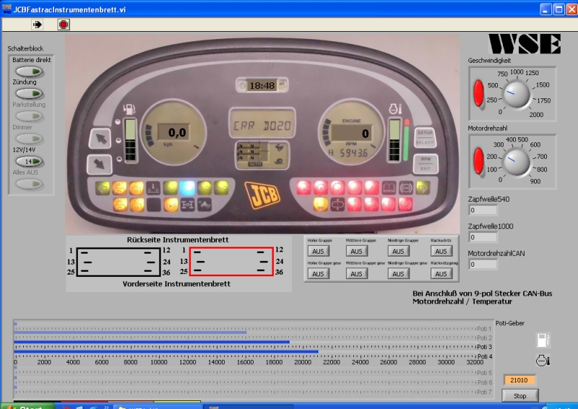The width and height of the screenshot is (578, 409).
Task: Click the kph speed gauge showing 0,0
Action: pyautogui.click(x=173, y=133)
